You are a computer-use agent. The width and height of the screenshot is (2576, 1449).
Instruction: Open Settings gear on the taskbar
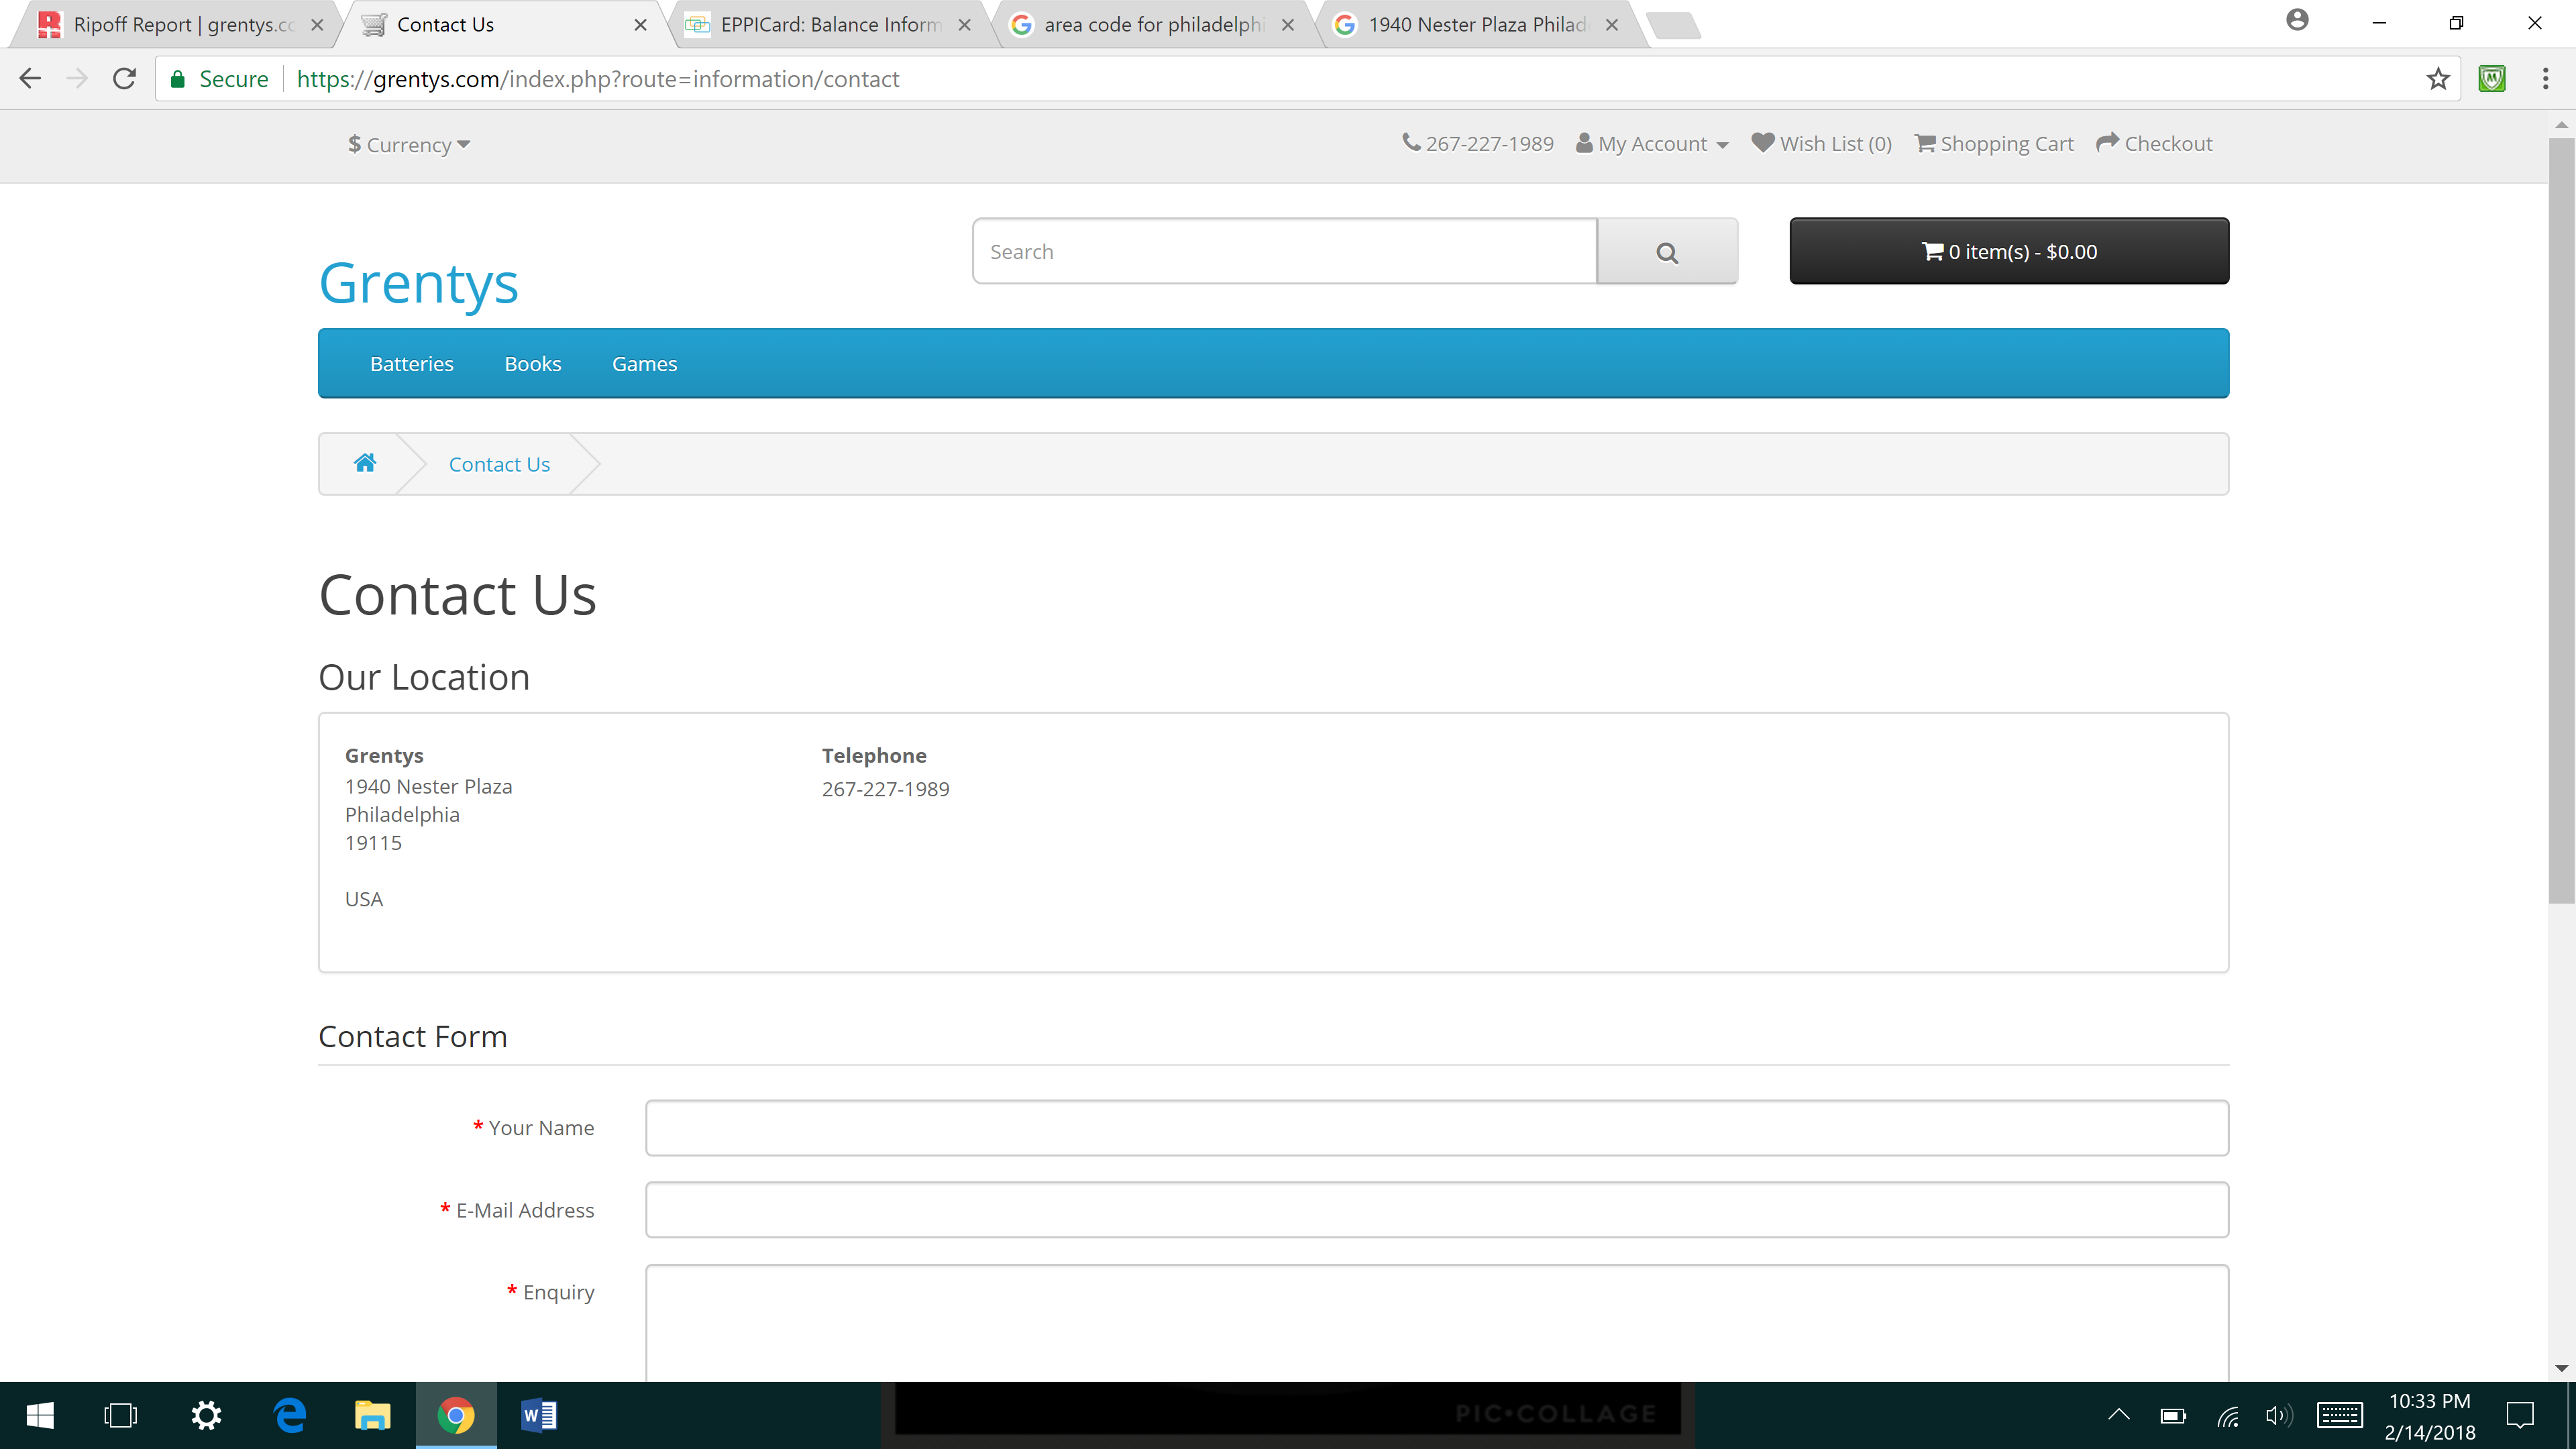206,1415
